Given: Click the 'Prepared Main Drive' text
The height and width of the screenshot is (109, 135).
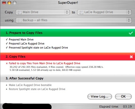Looking at the screenshot, I should [x=21, y=39].
